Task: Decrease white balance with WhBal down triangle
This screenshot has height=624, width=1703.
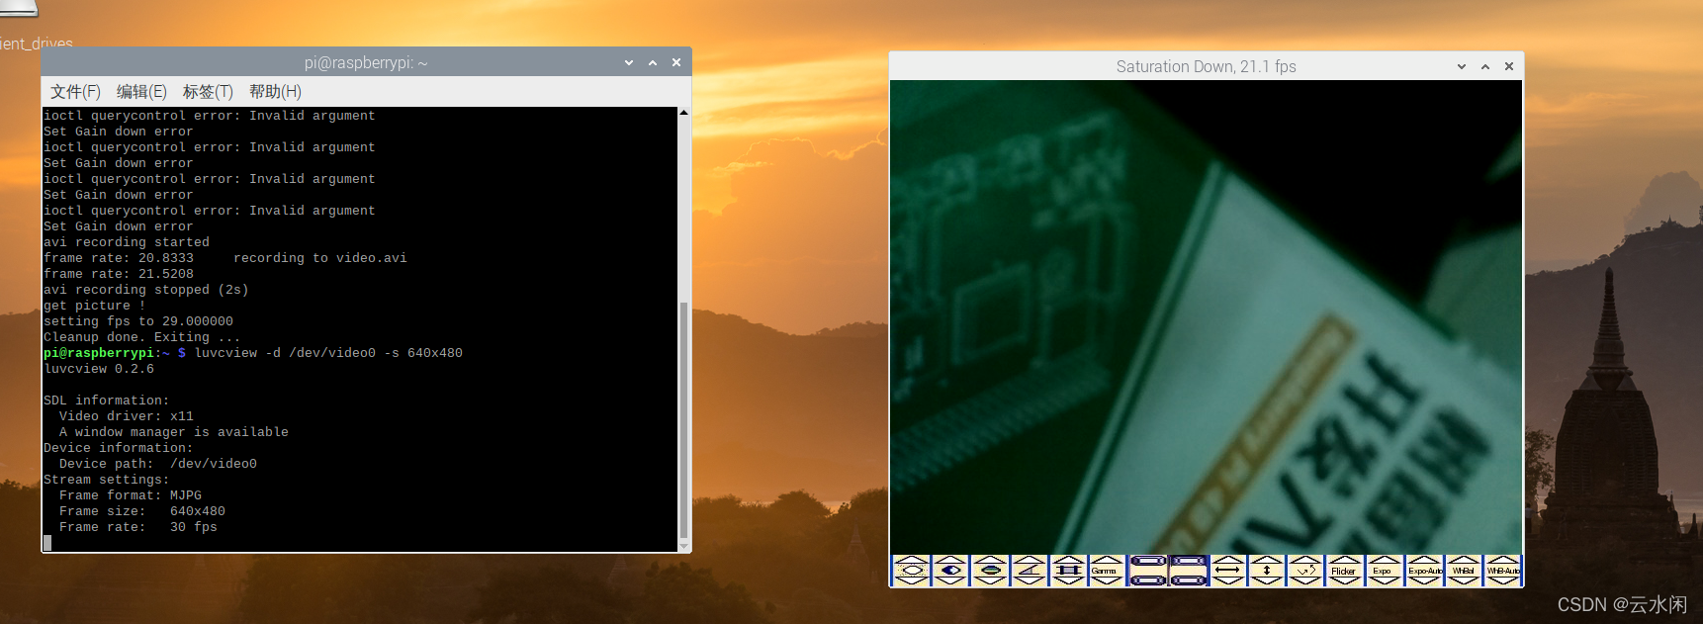Action: click(1463, 580)
